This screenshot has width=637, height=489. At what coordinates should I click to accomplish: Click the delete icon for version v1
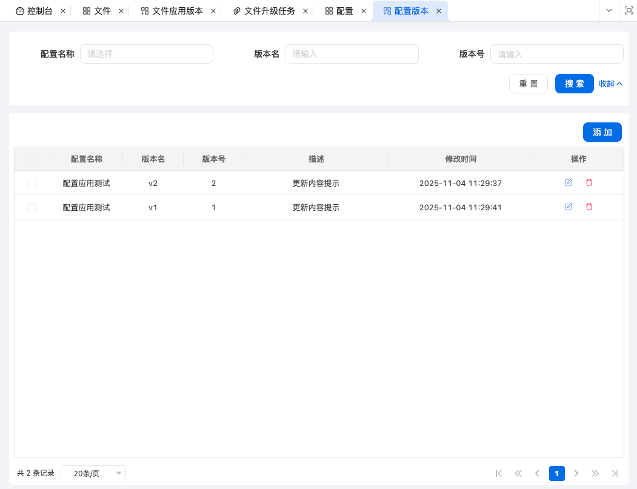click(589, 207)
